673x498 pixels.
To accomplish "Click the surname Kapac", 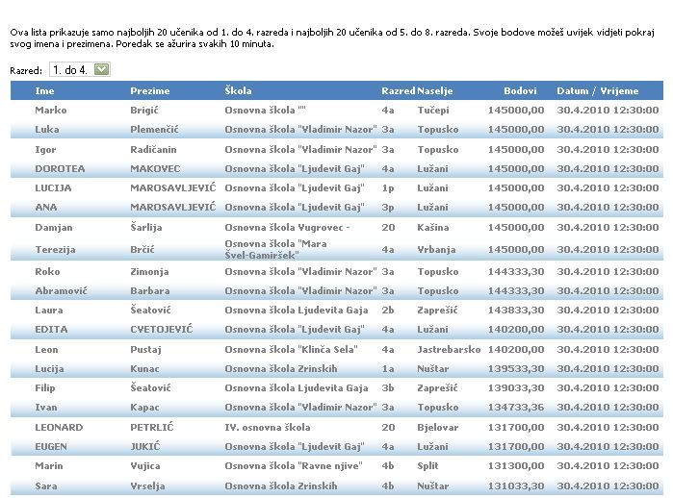I will (x=144, y=408).
